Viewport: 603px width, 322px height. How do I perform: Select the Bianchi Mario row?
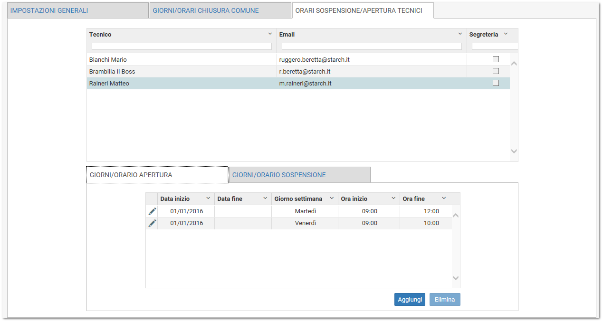pyautogui.click(x=298, y=59)
